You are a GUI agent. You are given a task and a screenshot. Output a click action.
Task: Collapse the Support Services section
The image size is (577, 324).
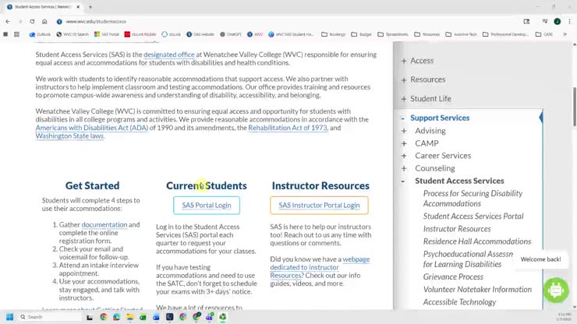pyautogui.click(x=403, y=118)
